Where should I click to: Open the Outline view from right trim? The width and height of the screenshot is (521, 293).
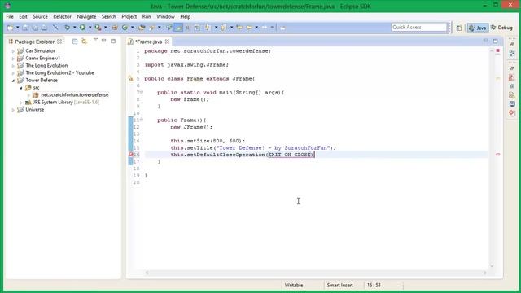click(x=512, y=53)
